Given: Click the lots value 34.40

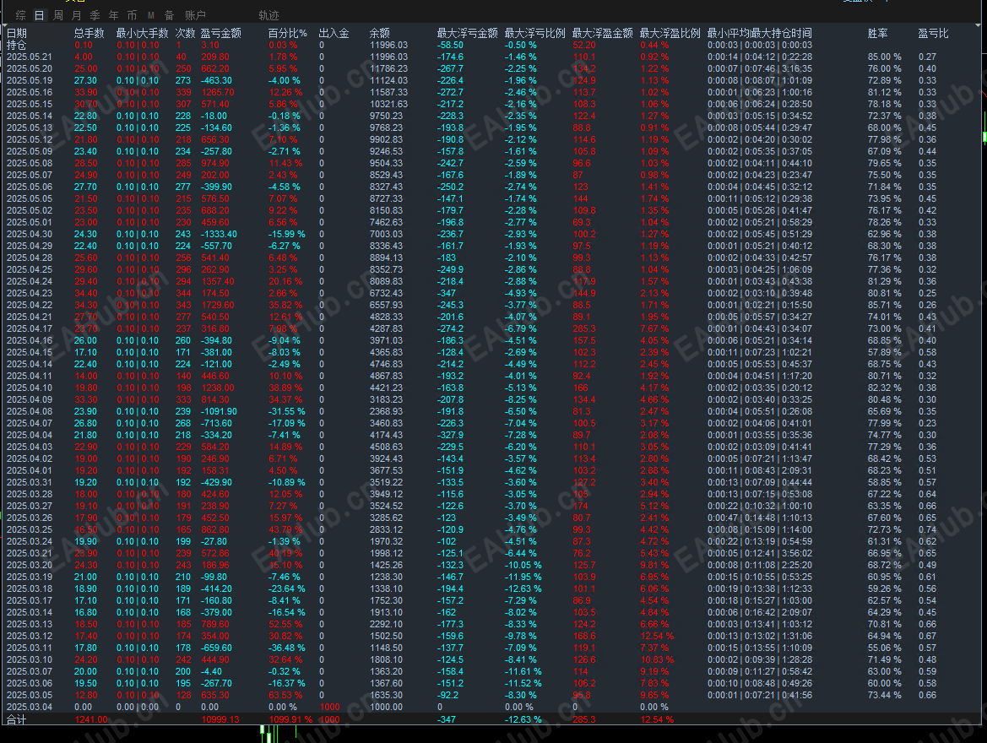Looking at the screenshot, I should [x=85, y=294].
